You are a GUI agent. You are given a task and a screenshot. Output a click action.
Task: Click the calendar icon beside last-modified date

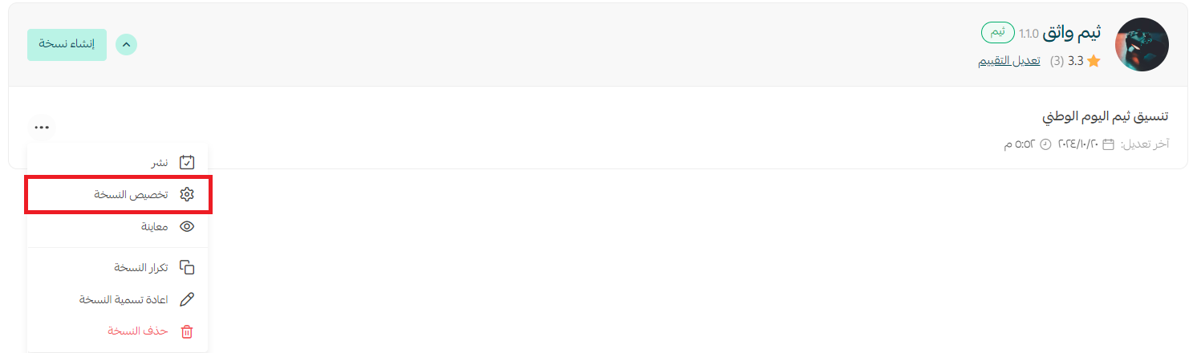pyautogui.click(x=1108, y=144)
